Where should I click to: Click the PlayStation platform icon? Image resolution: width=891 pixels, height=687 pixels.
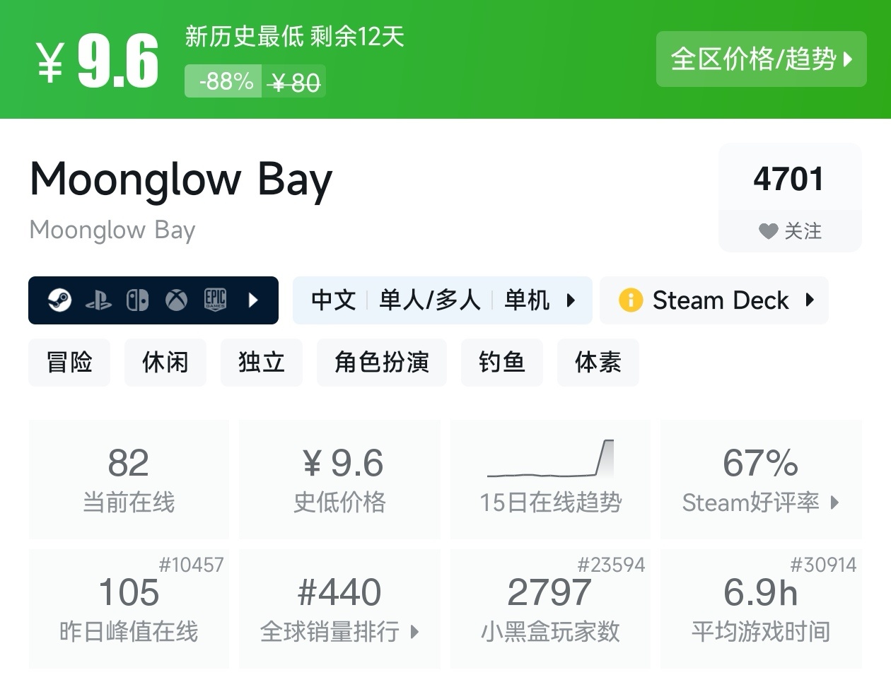tap(98, 300)
